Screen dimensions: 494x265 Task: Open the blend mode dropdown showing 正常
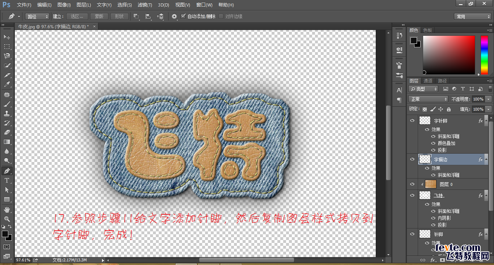pos(428,99)
